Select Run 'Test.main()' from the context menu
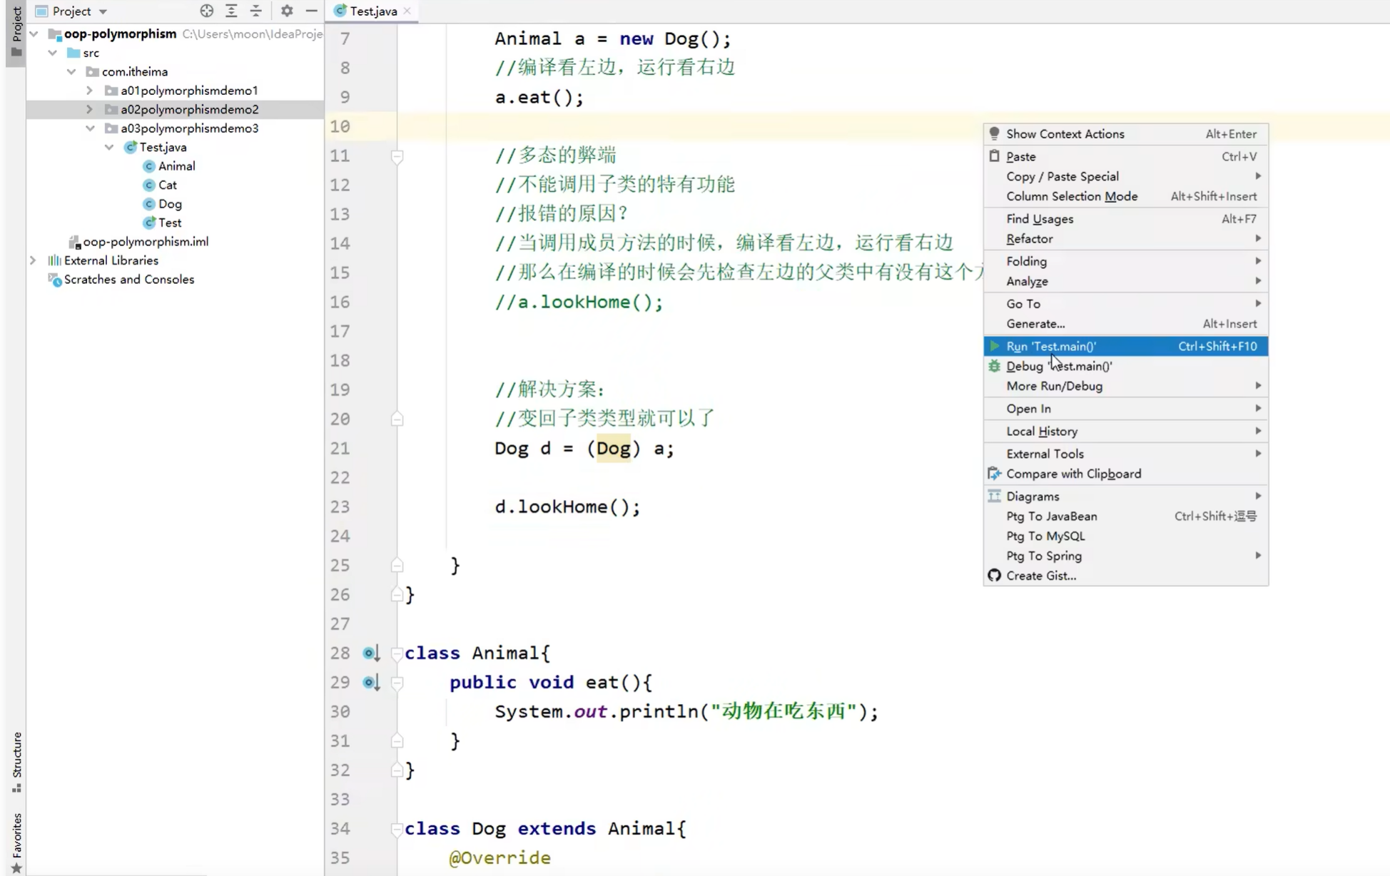The width and height of the screenshot is (1390, 876). (1070, 346)
